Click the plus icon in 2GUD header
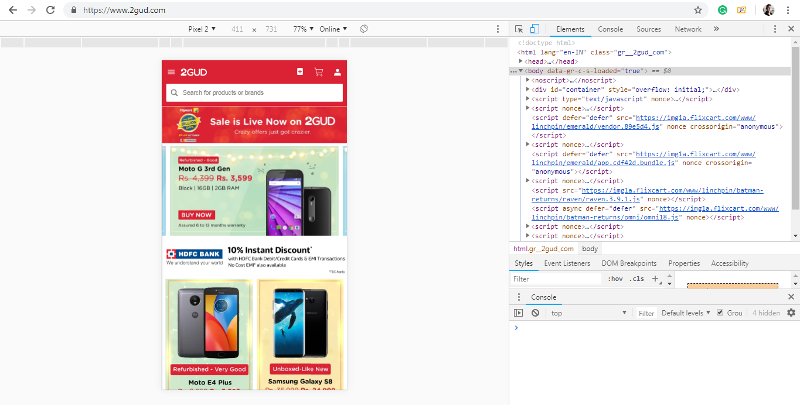This screenshot has width=800, height=405. [300, 71]
